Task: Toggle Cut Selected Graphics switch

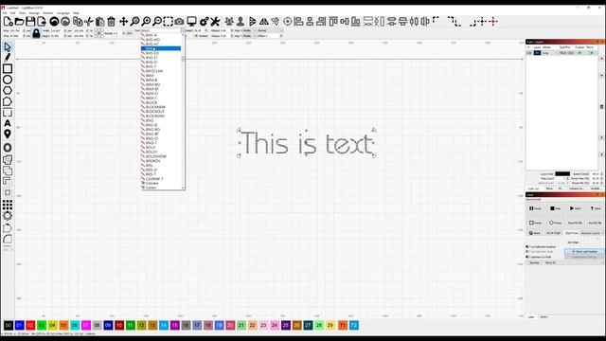Action: (x=527, y=246)
